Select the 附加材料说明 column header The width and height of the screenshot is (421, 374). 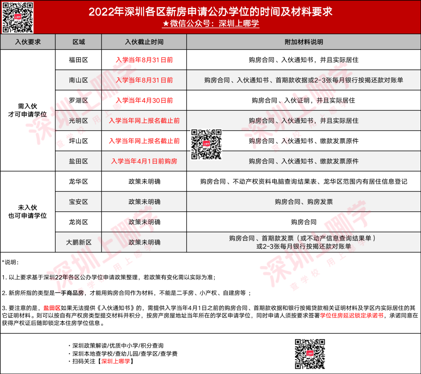coord(304,42)
